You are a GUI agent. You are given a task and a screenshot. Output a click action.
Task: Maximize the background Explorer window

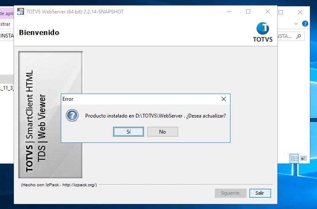click(x=281, y=12)
